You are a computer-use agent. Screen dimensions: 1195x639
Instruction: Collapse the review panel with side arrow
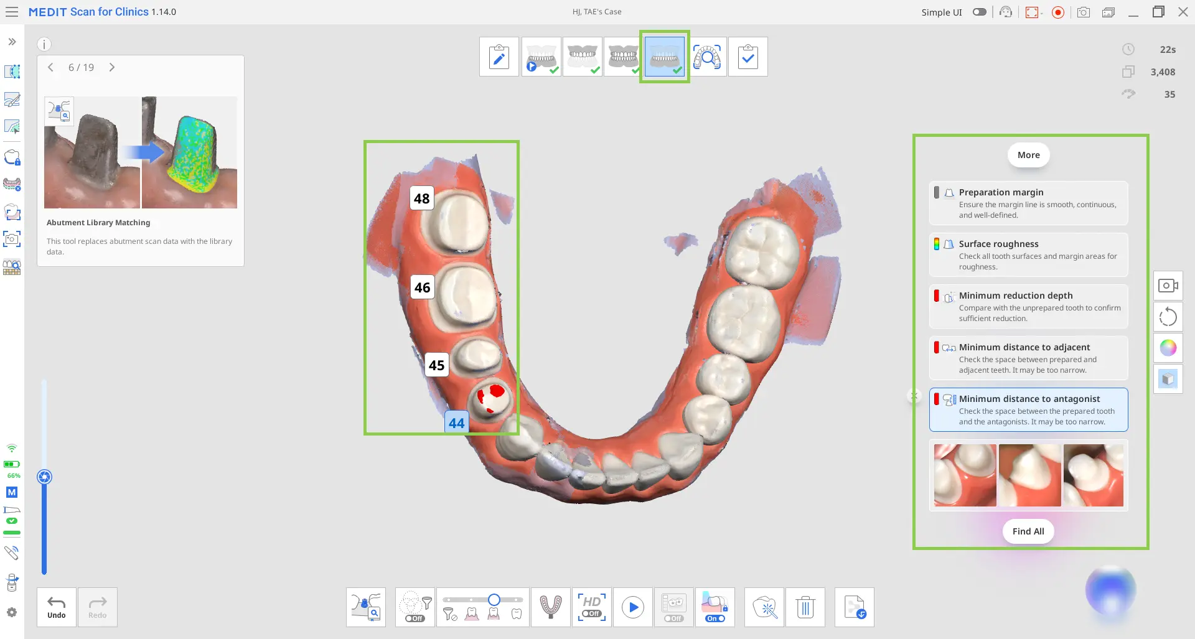(914, 395)
